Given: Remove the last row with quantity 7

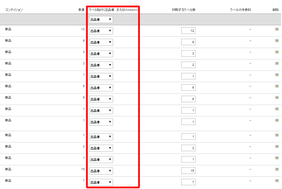Looking at the screenshot, I should [277, 180].
